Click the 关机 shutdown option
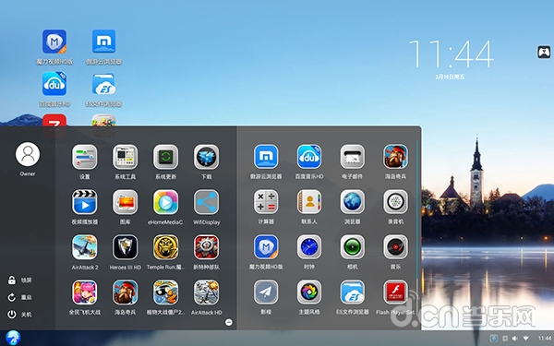Viewport: 554px width, 346px height. point(19,315)
